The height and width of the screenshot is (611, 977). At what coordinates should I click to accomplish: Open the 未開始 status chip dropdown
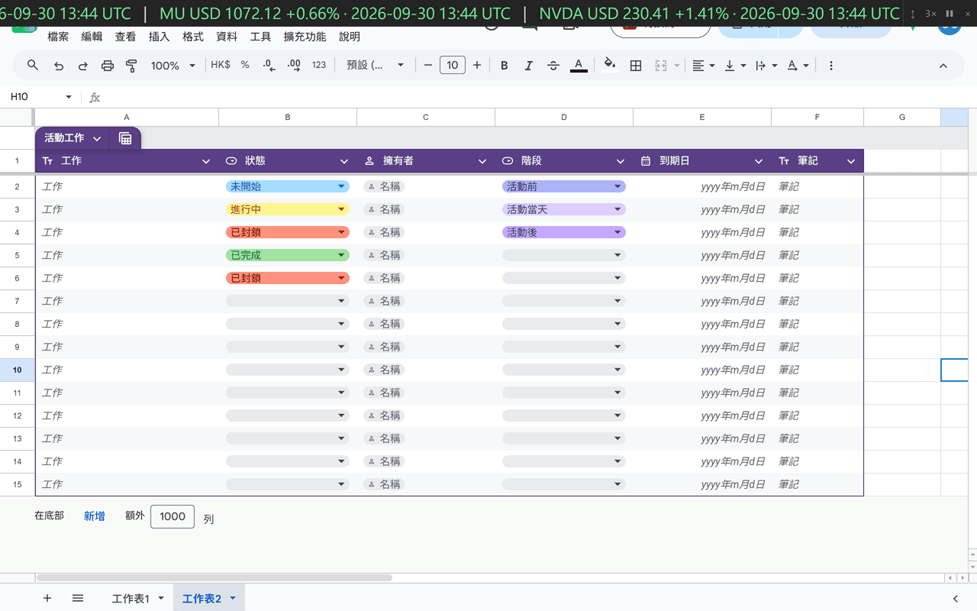[x=341, y=186]
